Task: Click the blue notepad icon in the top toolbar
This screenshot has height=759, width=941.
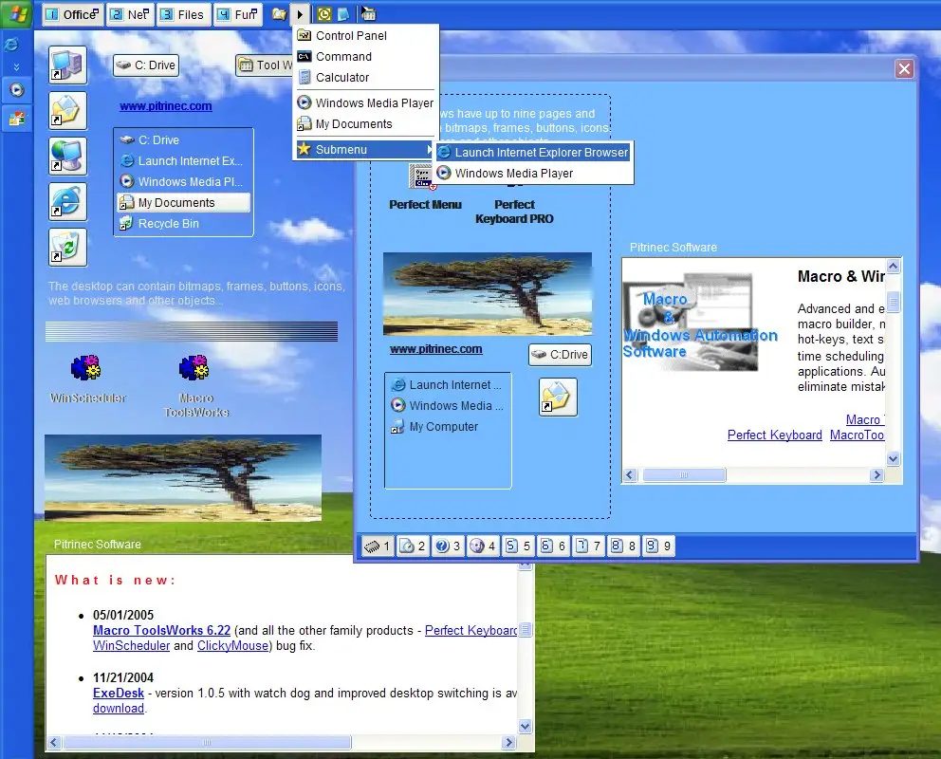Action: coord(344,14)
